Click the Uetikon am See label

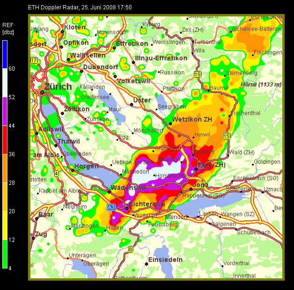[133, 162]
